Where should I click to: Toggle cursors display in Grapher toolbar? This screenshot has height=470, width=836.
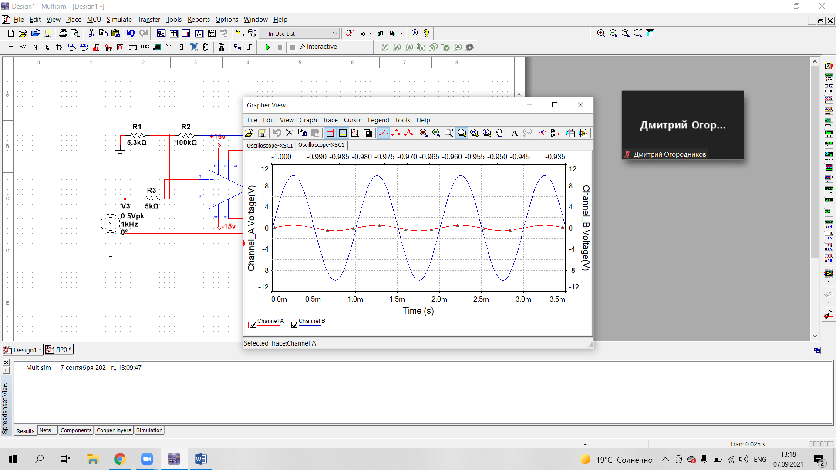pos(355,133)
